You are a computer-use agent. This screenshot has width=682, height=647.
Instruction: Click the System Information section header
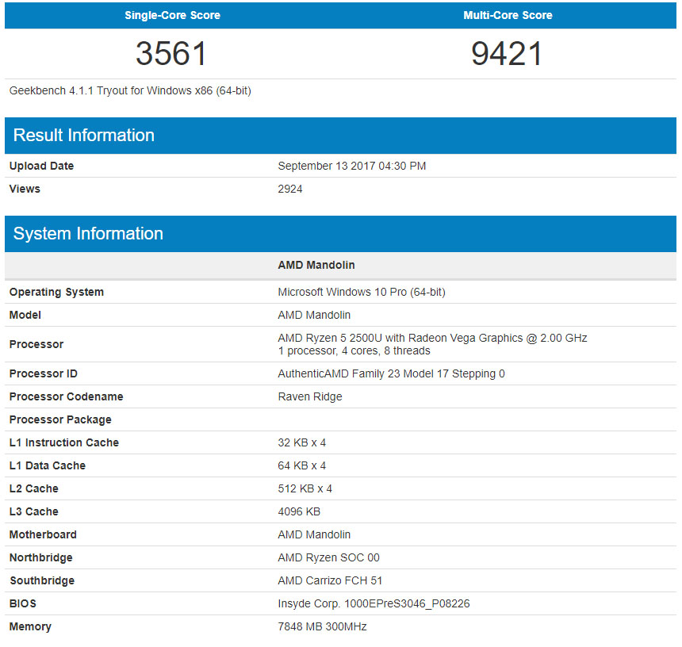pos(340,234)
